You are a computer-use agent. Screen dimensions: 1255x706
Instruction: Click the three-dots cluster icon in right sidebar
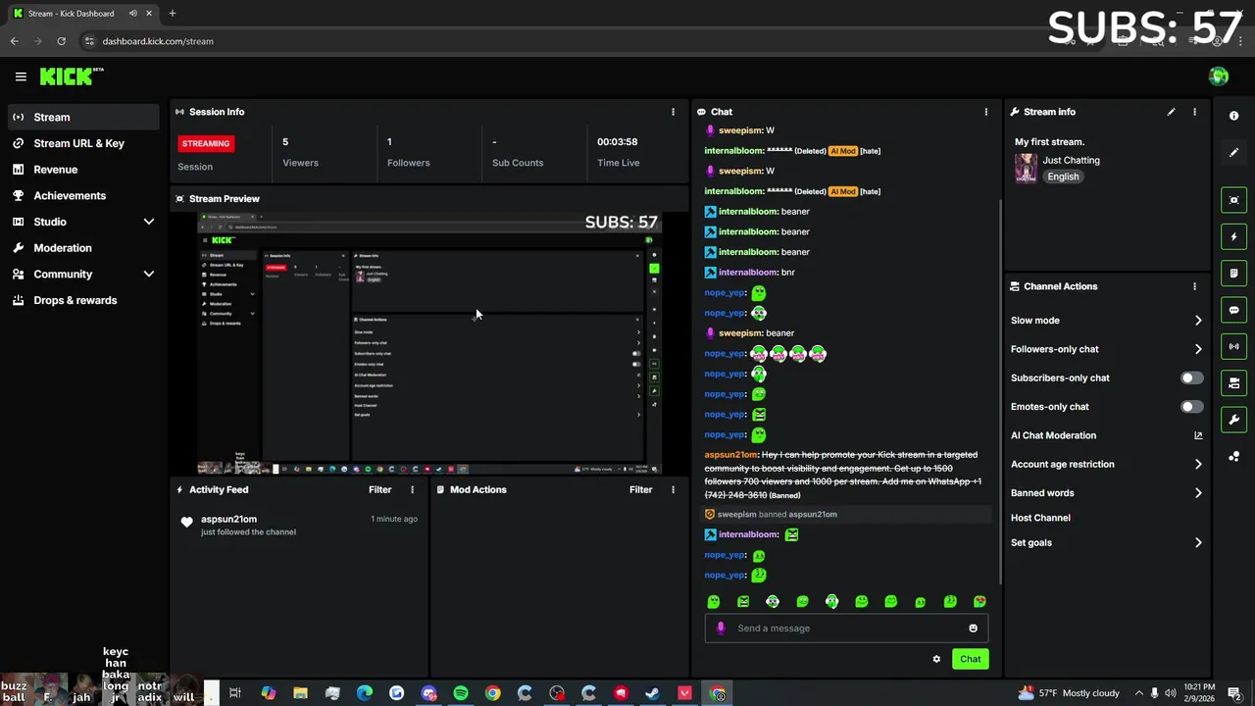pos(1233,457)
